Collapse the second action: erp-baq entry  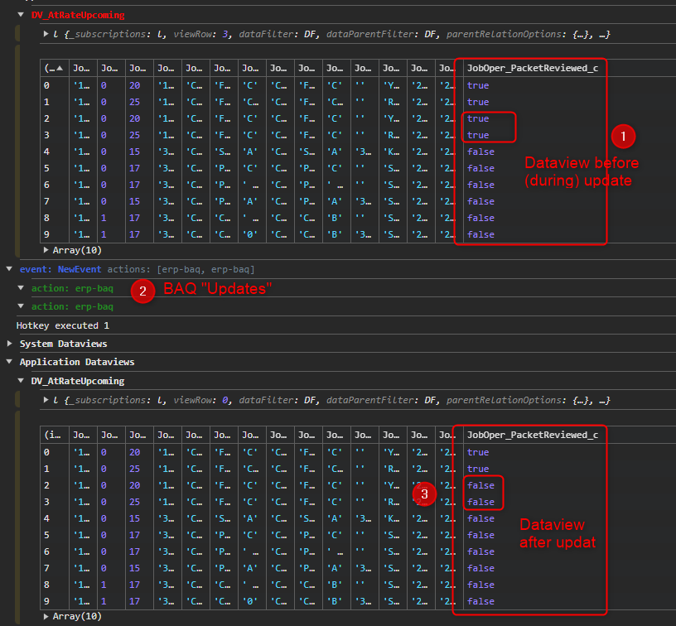[x=21, y=306]
